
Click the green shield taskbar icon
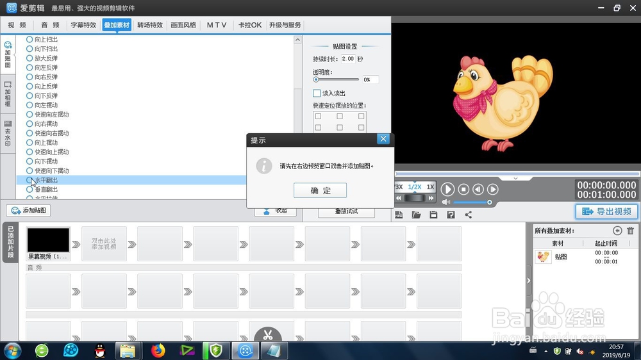(216, 350)
